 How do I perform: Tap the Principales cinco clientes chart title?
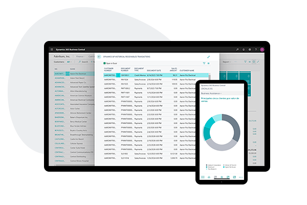(x=220, y=99)
